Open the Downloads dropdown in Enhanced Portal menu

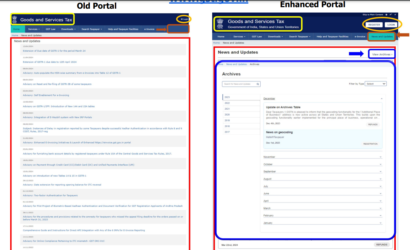pyautogui.click(x=275, y=36)
